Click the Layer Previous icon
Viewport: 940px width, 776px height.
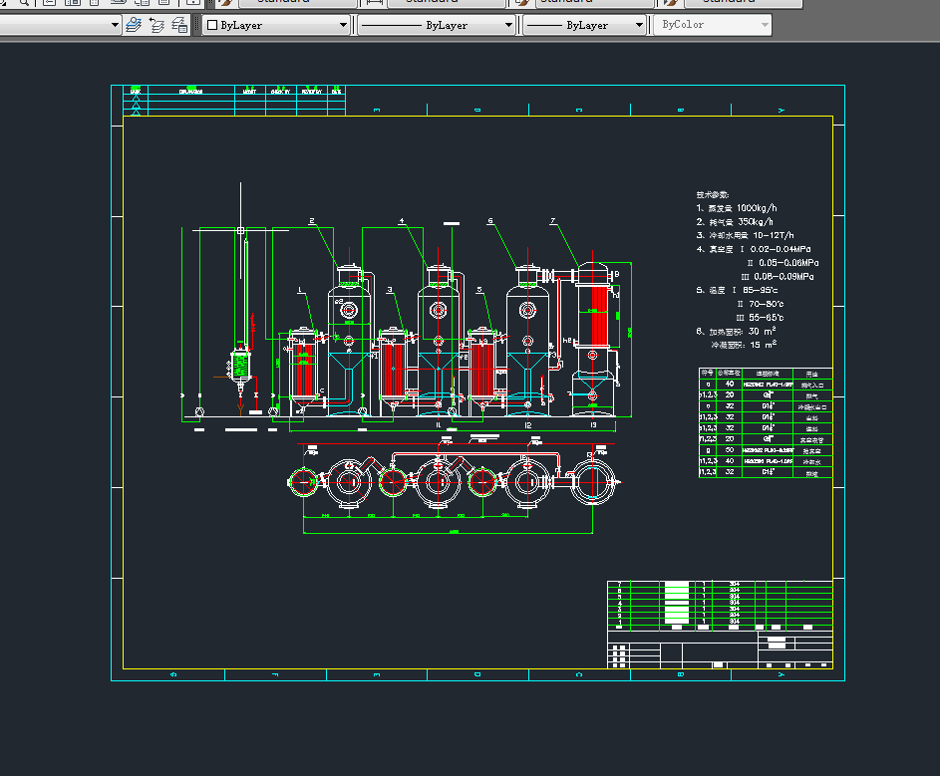[x=157, y=25]
